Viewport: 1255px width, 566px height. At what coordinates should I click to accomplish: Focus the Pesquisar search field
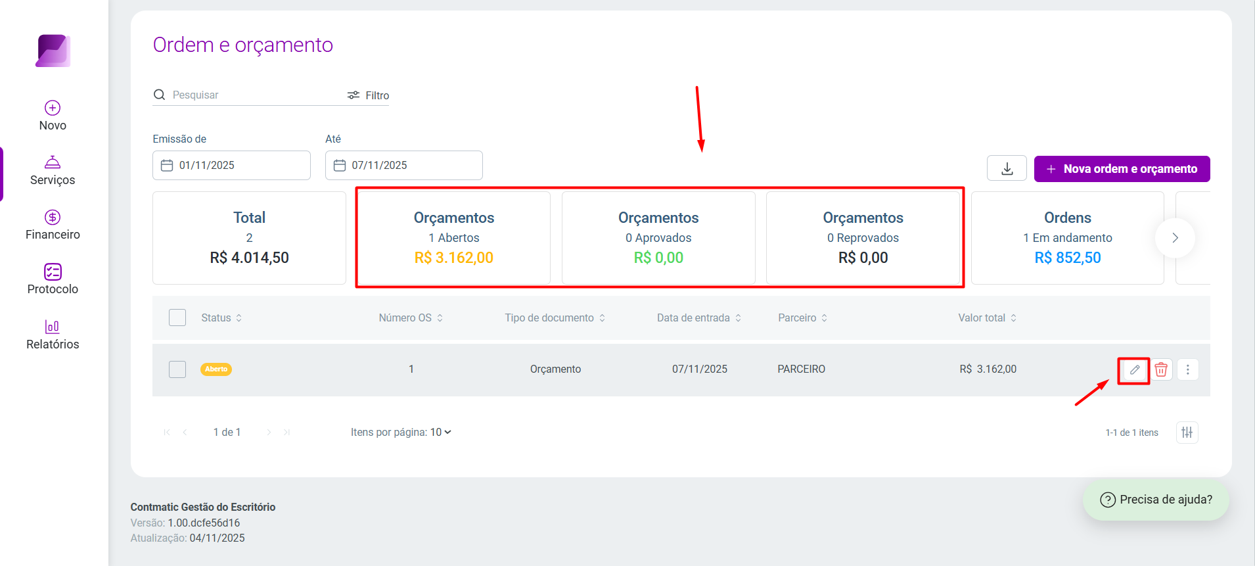pyautogui.click(x=253, y=95)
